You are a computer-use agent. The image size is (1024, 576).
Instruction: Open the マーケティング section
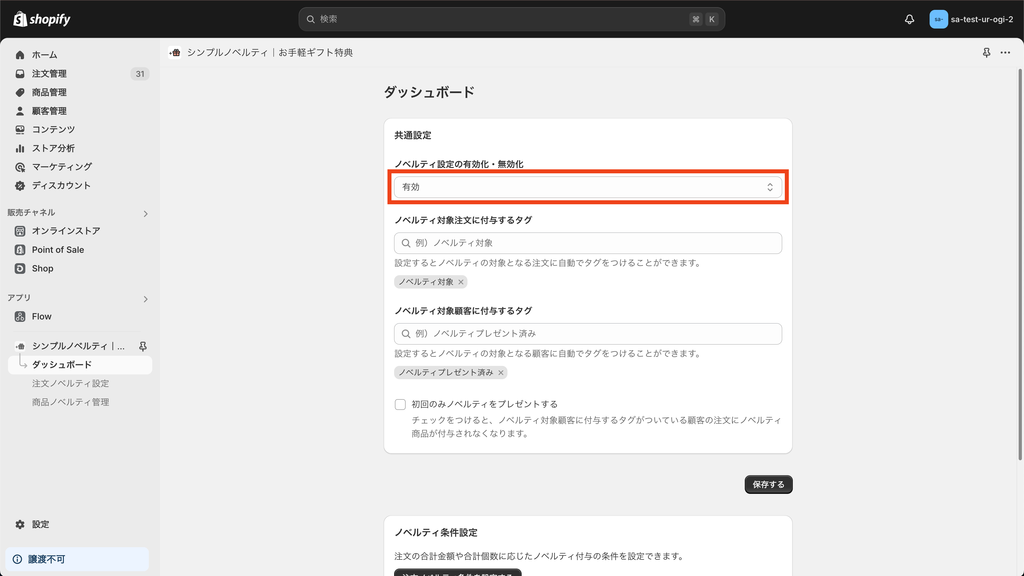pos(62,167)
